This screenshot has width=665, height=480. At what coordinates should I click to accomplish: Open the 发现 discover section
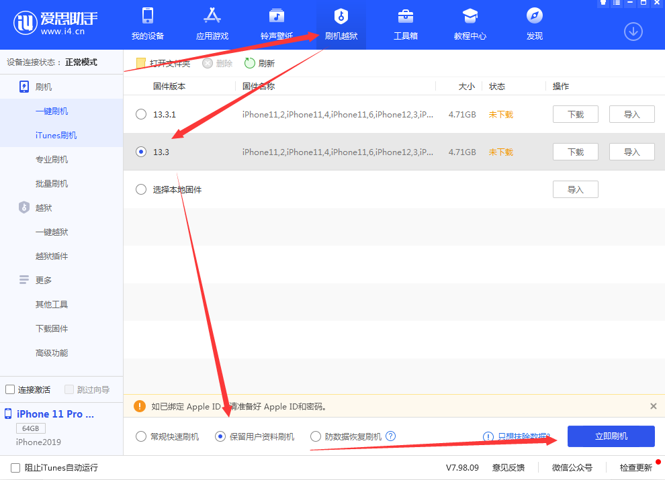tap(535, 25)
